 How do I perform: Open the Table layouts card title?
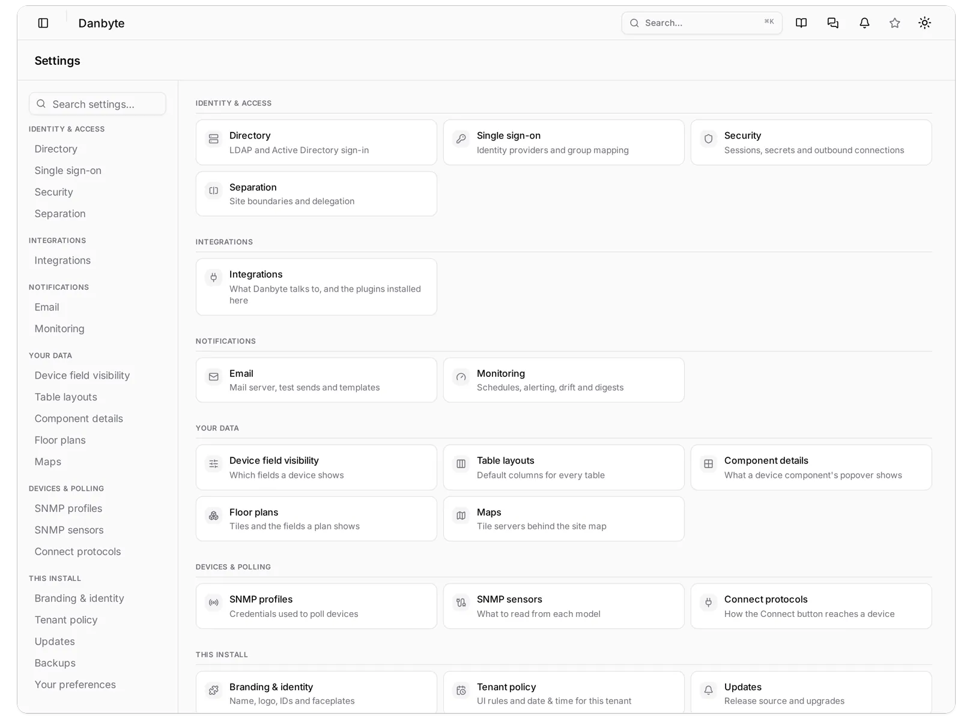[506, 460]
